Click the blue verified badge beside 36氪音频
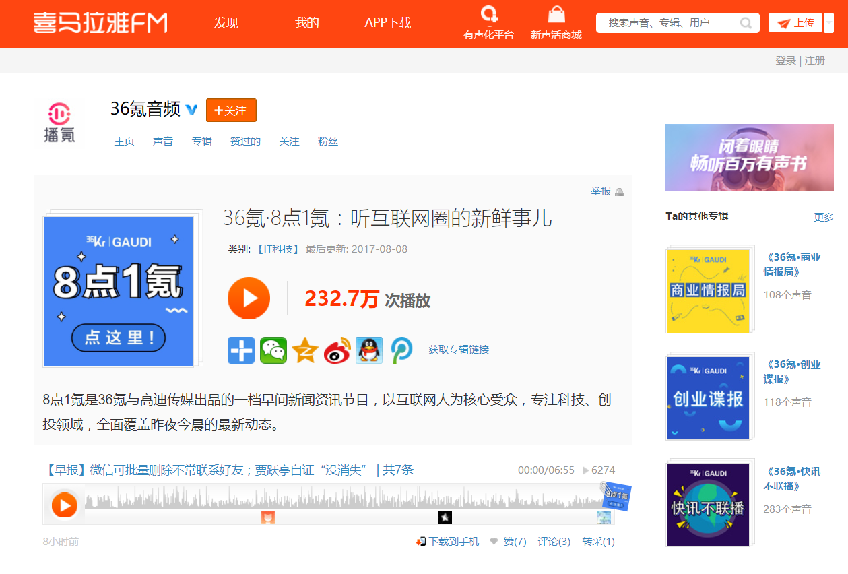Image resolution: width=848 pixels, height=574 pixels. (x=191, y=109)
